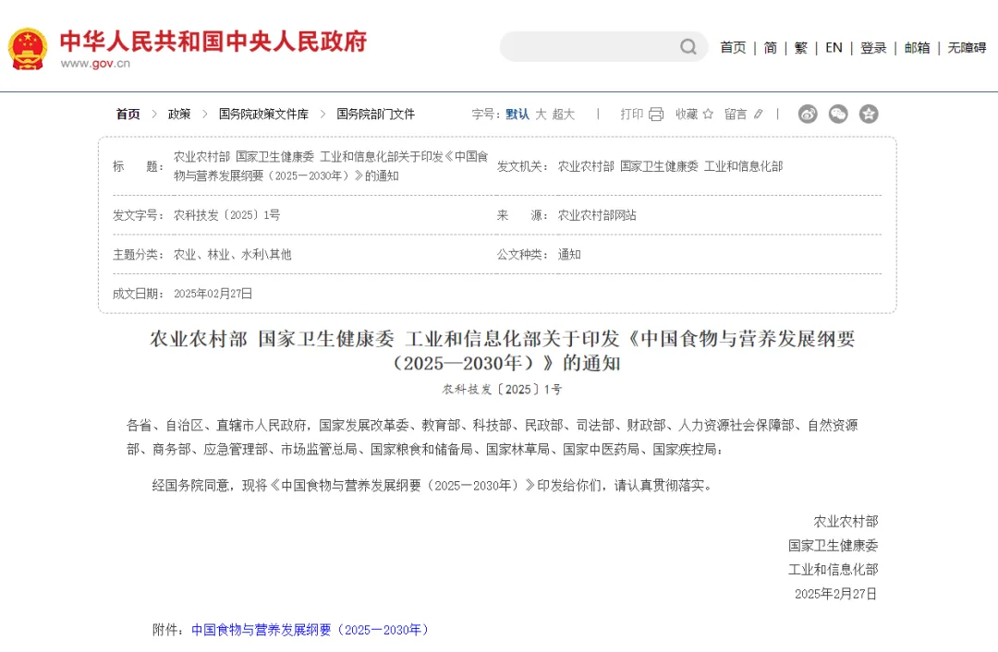Click date value 2025年02月27日
This screenshot has height=652, width=998.
tap(213, 294)
